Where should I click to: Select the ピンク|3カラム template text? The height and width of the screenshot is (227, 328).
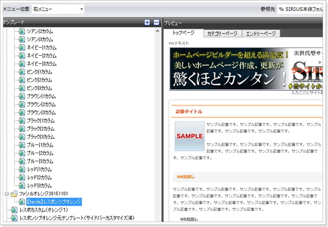(x=39, y=88)
